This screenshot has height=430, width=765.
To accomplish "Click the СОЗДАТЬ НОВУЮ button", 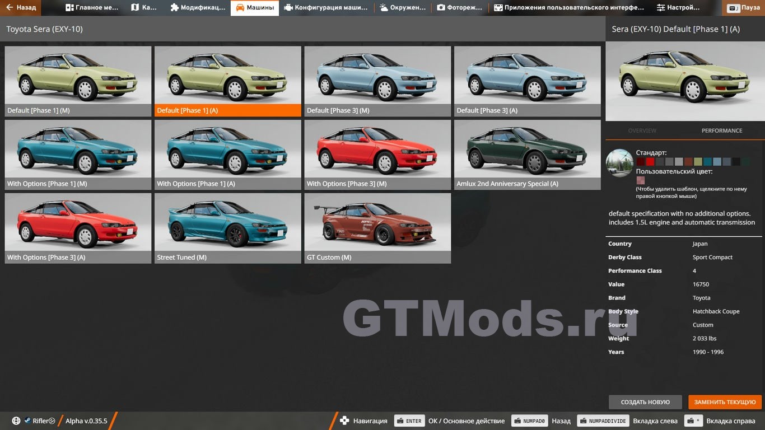I will [x=645, y=402].
